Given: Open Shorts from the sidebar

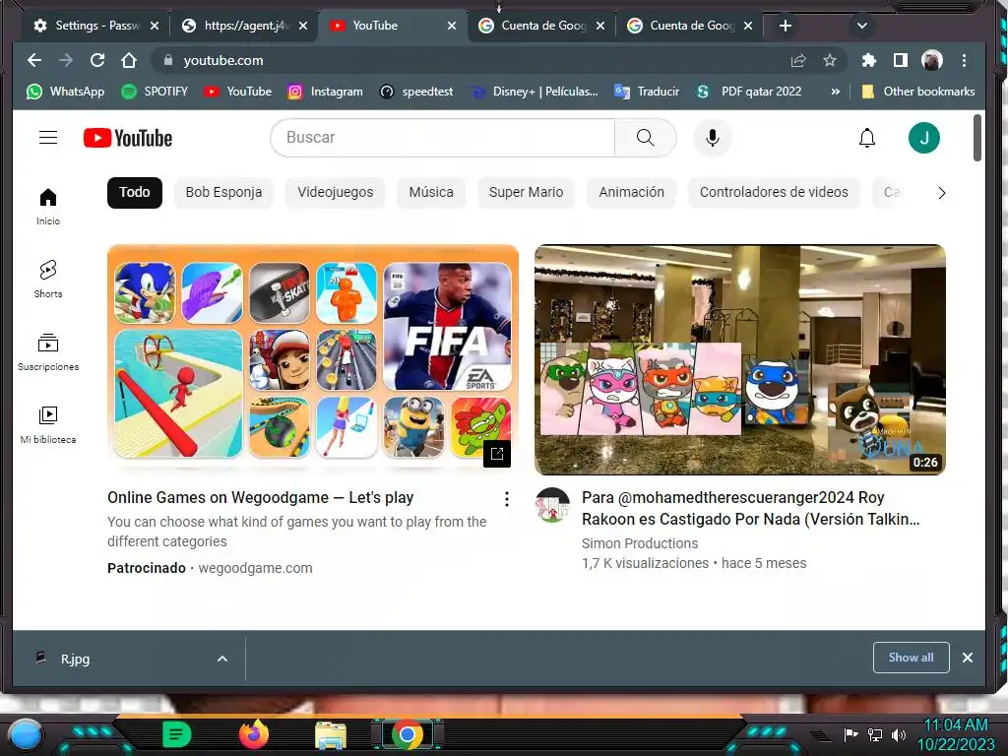Looking at the screenshot, I should [x=48, y=279].
